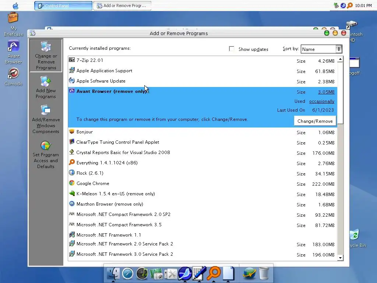Launch Safari compass in dock

pos(127,274)
